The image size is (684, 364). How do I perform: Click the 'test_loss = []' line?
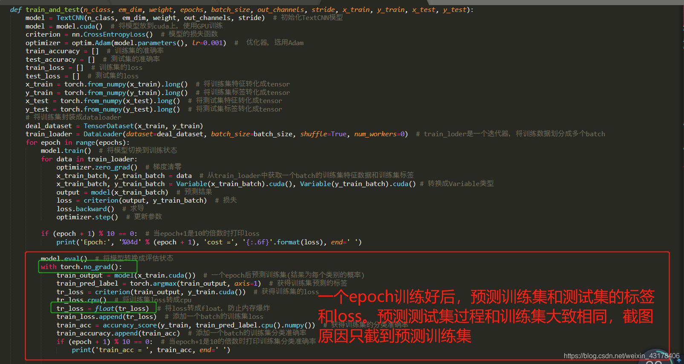tap(52, 76)
